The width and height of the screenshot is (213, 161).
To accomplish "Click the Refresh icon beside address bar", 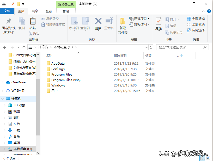I will point(151,47).
